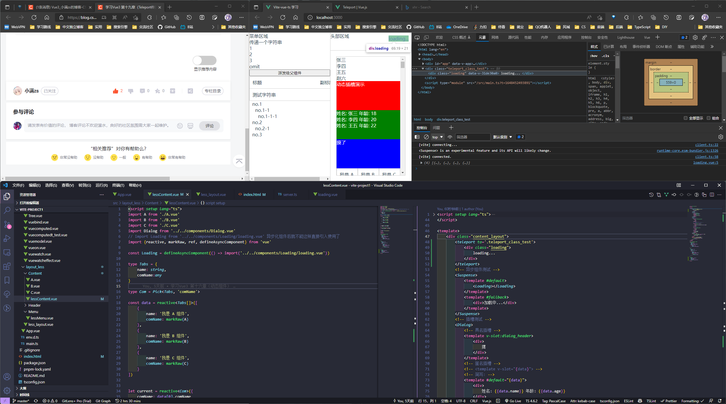The width and height of the screenshot is (726, 404).
Task: Click the blog page horizontal scrollbar
Action: pos(87,178)
